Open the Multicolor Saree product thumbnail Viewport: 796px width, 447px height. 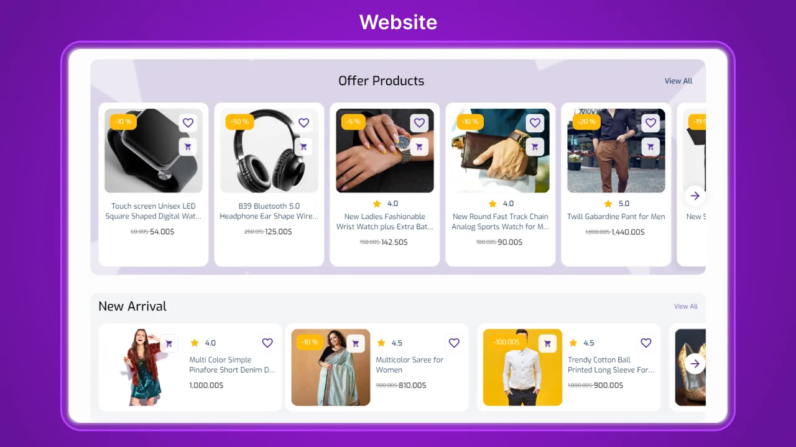pos(331,368)
